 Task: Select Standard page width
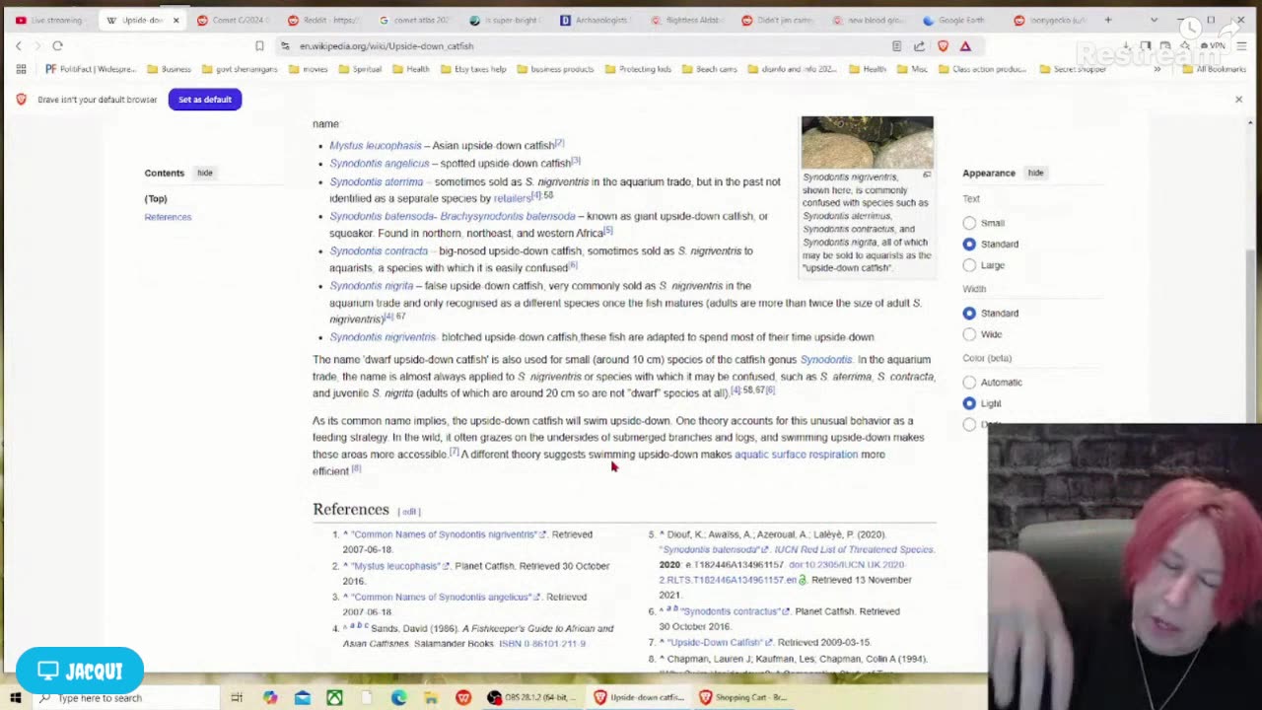(969, 313)
